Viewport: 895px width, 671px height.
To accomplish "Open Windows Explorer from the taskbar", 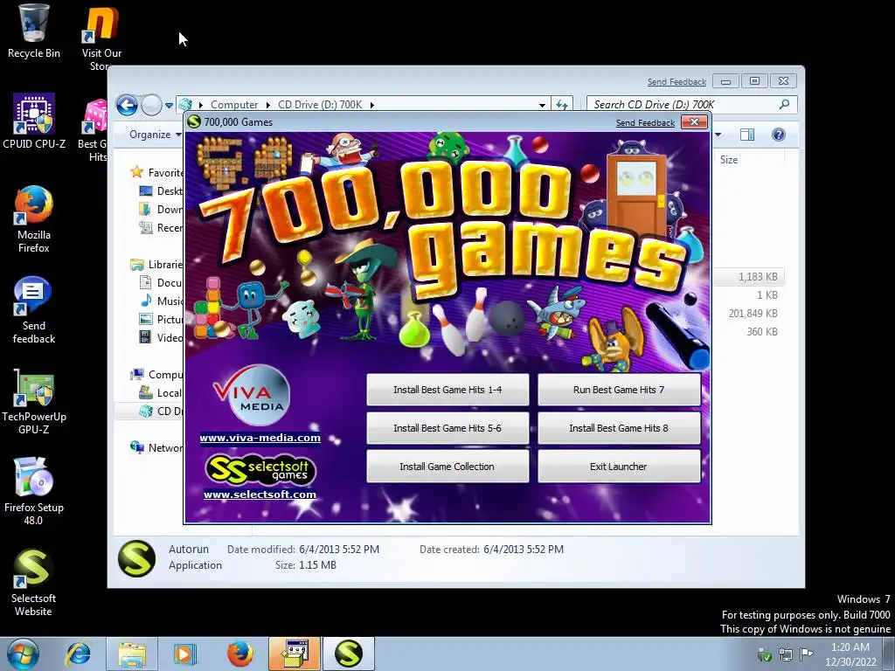I will tap(131, 654).
